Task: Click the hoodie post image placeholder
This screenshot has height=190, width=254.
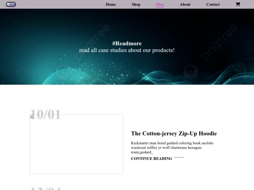Action: click(x=76, y=144)
